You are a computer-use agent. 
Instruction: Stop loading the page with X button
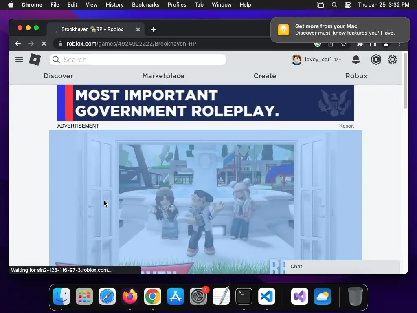[44, 44]
